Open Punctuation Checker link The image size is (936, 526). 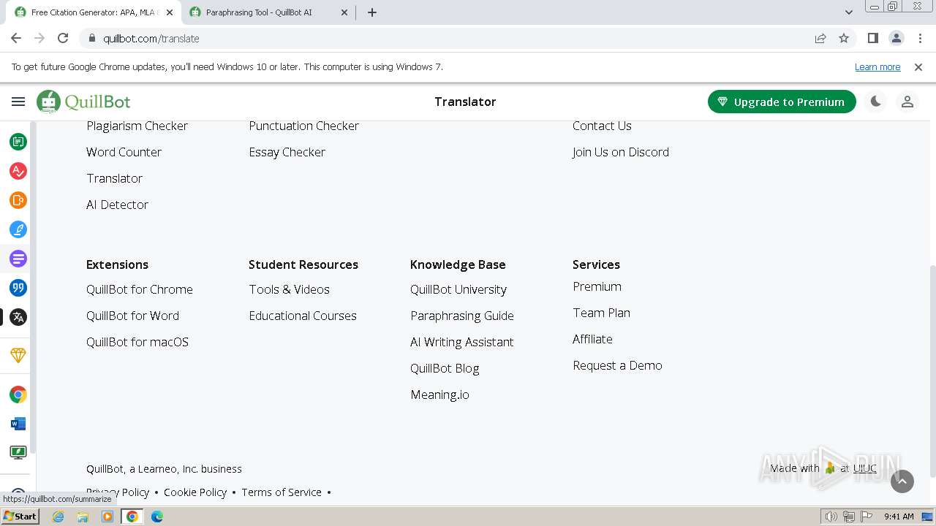[303, 126]
